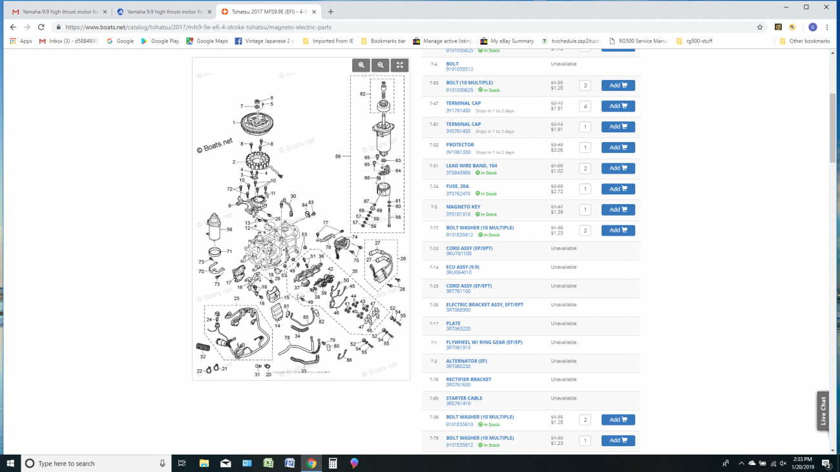Open Word from the taskbar
Viewport: 840px width, 472px height.
(x=289, y=463)
